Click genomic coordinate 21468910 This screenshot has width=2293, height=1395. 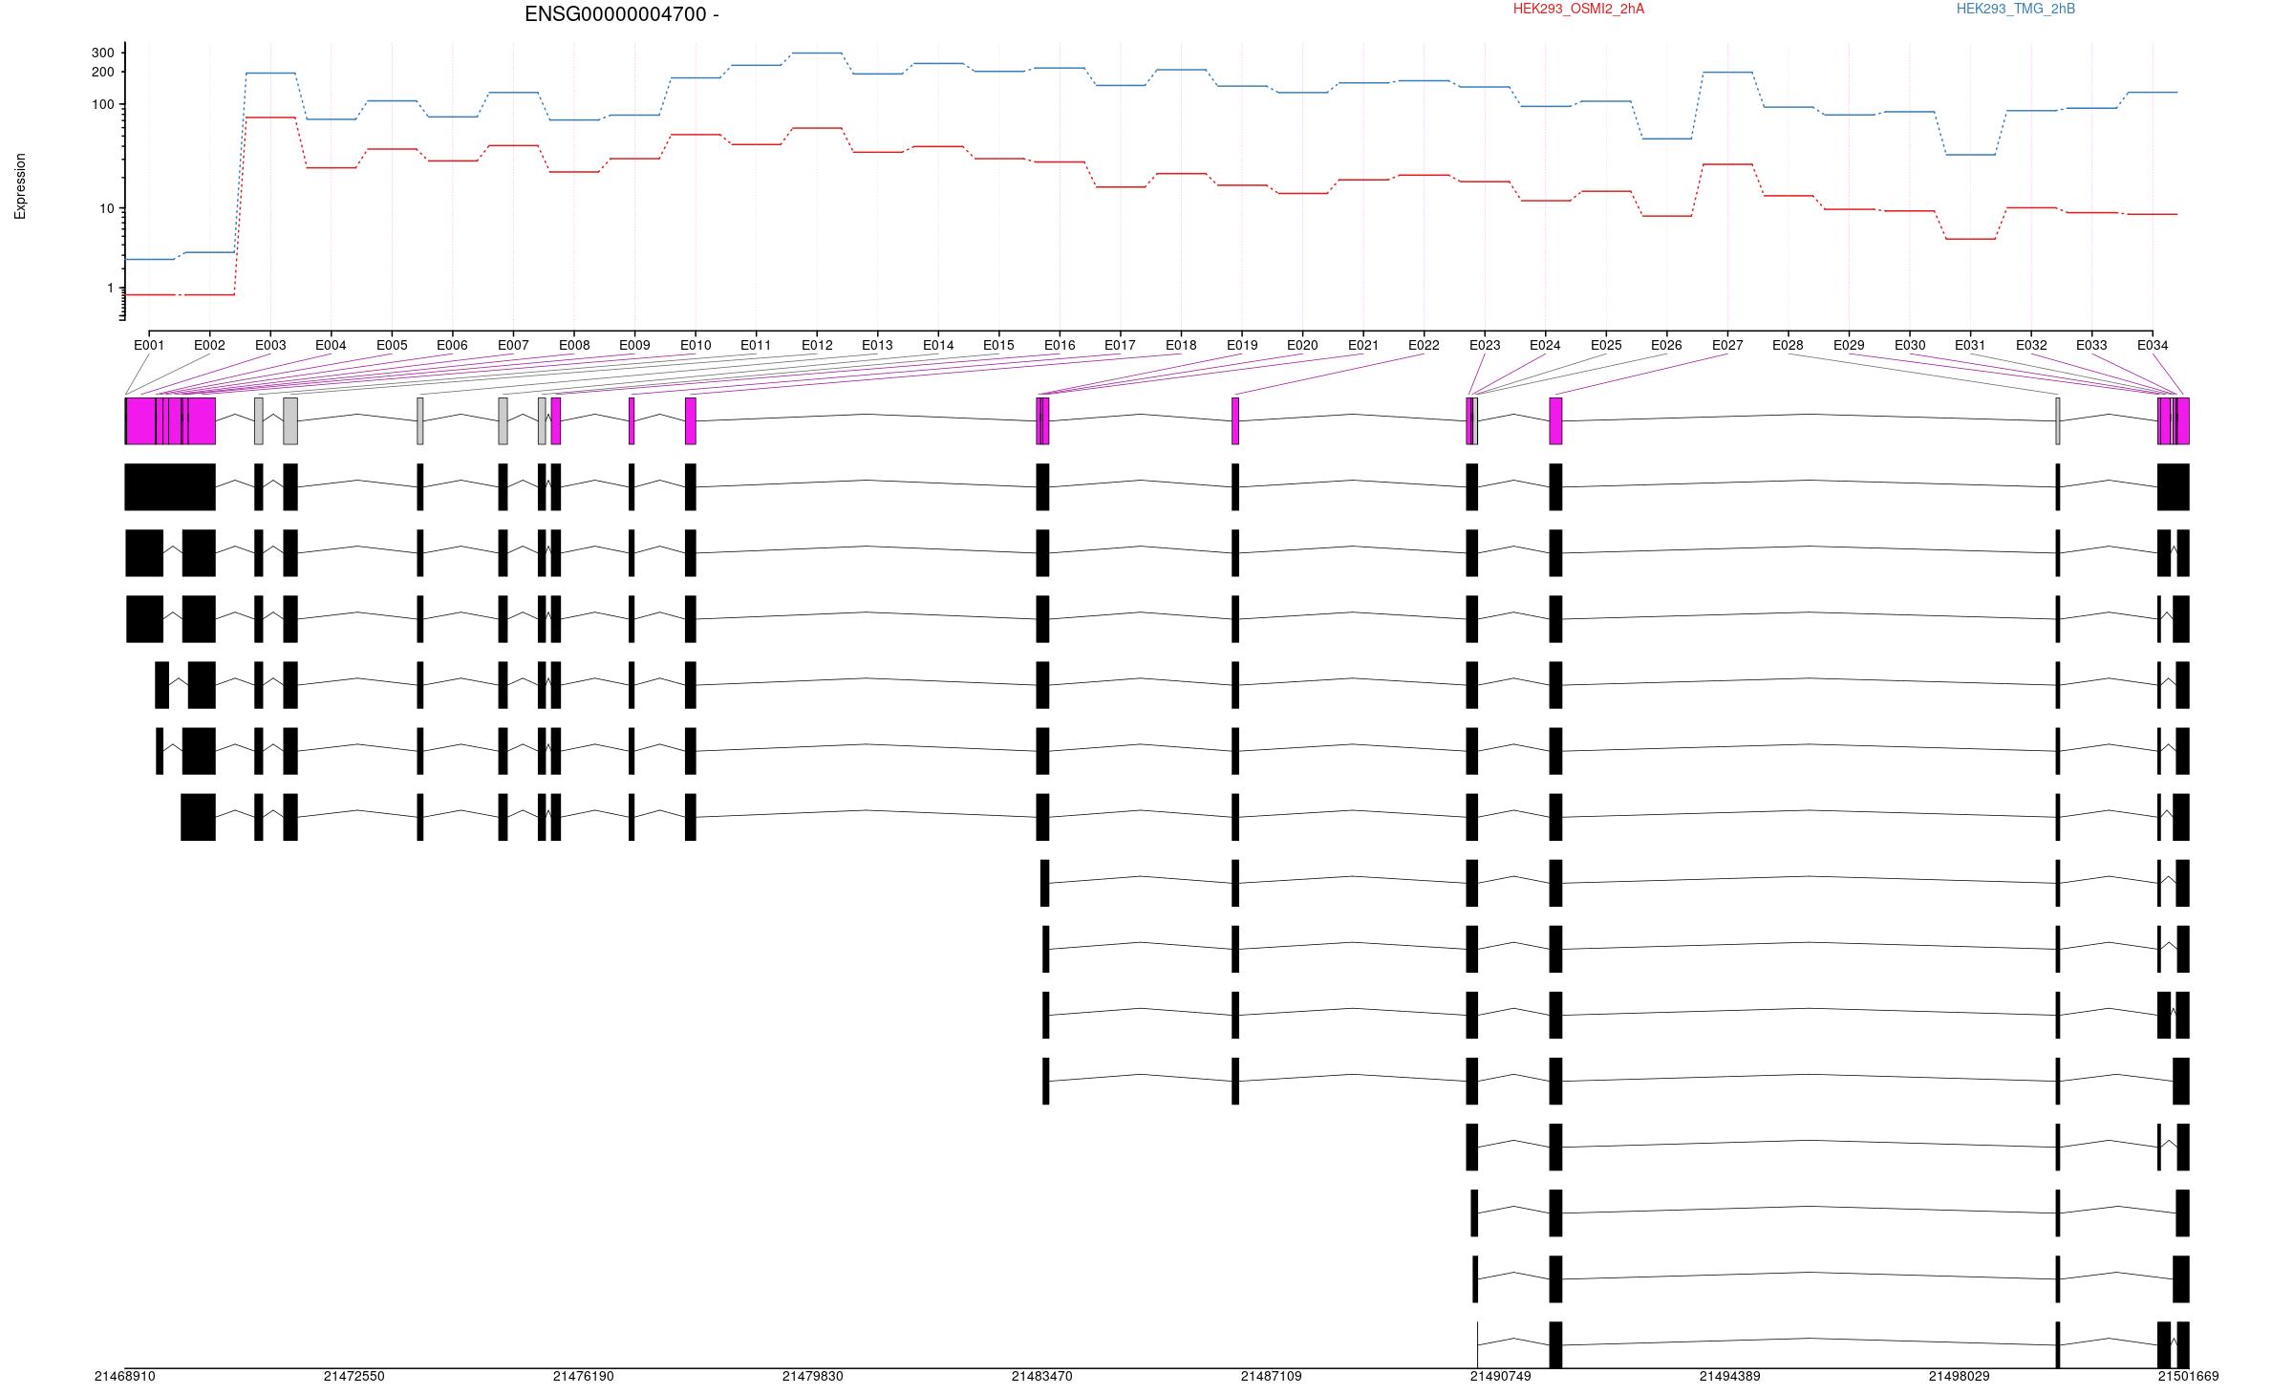[x=124, y=1376]
